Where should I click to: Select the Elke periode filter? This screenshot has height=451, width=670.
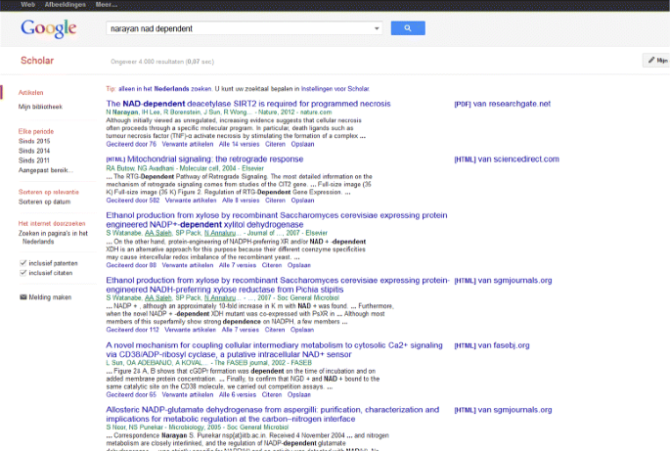[36, 131]
